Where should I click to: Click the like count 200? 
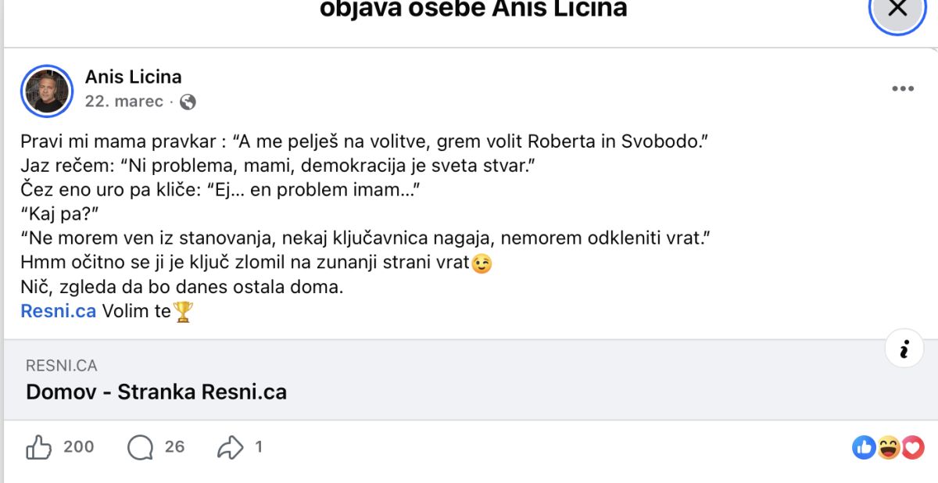pyautogui.click(x=78, y=447)
